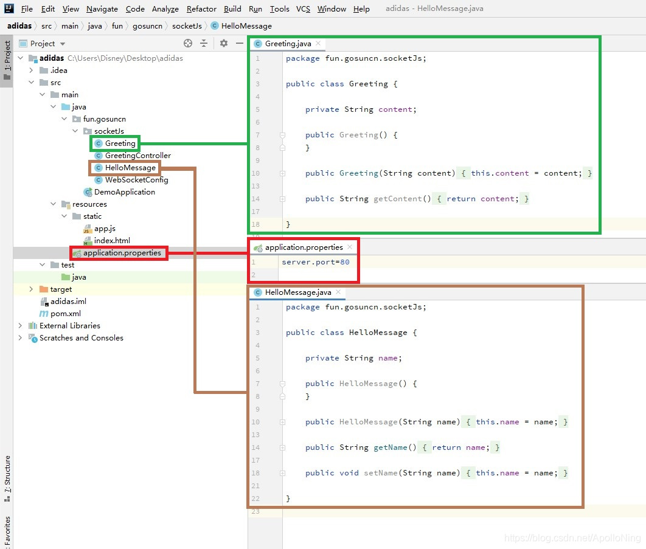The width and height of the screenshot is (646, 549).
Task: Expand folded Greeting(String content) constructor
Action: (x=283, y=173)
